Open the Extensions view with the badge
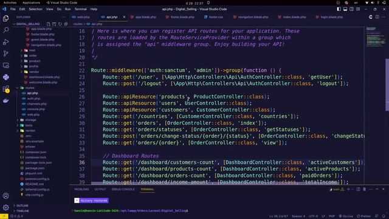The image size is (389, 219). click(x=5, y=89)
